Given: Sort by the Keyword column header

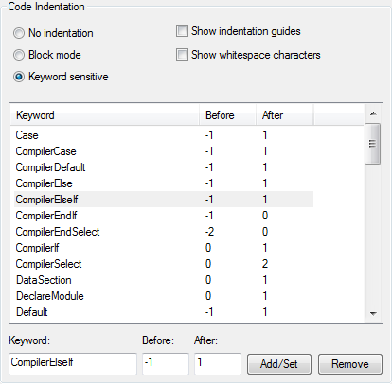Looking at the screenshot, I should point(105,115).
